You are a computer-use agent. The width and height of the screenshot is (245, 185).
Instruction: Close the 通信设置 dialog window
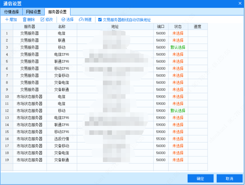coord(240,3)
